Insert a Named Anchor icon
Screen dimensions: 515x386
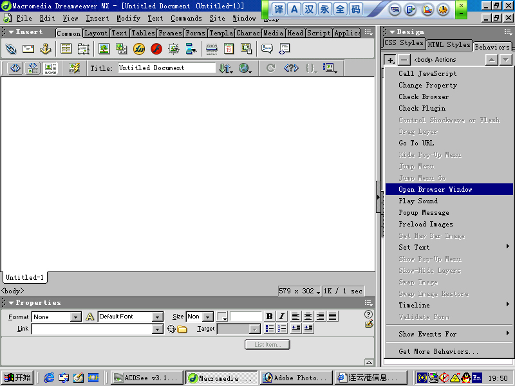(x=45, y=49)
